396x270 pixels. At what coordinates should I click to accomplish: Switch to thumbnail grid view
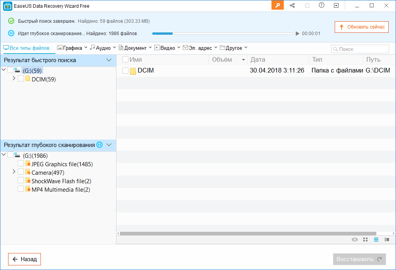pos(366,240)
